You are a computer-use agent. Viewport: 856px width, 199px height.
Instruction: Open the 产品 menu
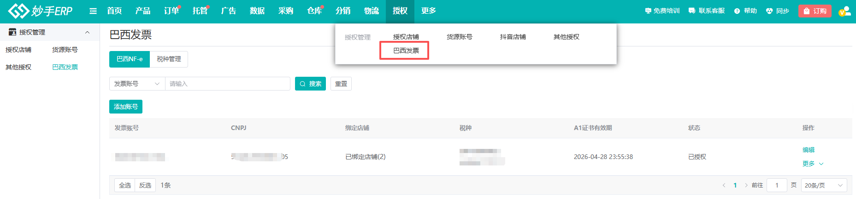pos(143,11)
